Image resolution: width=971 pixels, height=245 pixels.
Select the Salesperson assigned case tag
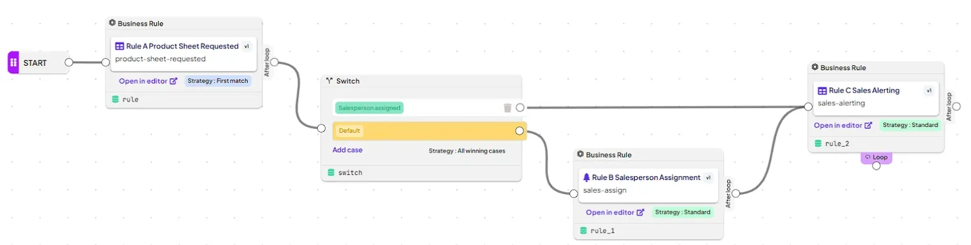coord(369,108)
